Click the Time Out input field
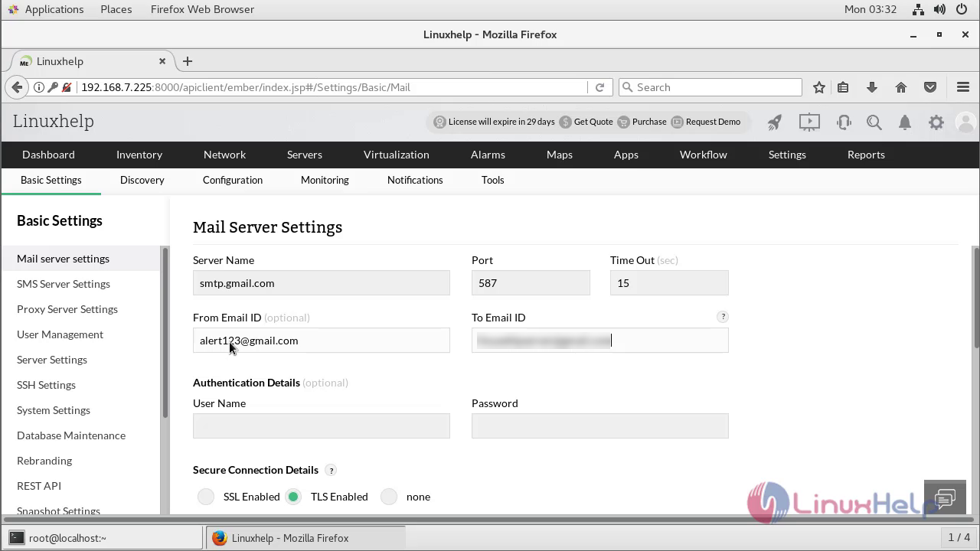This screenshot has width=980, height=551. (x=669, y=283)
